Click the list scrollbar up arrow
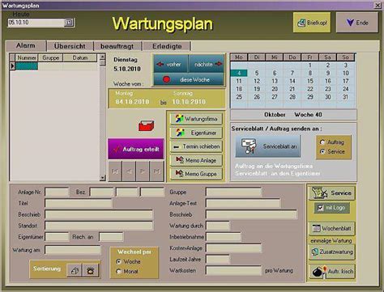Viewport: 384px width, 292px height. [102, 57]
